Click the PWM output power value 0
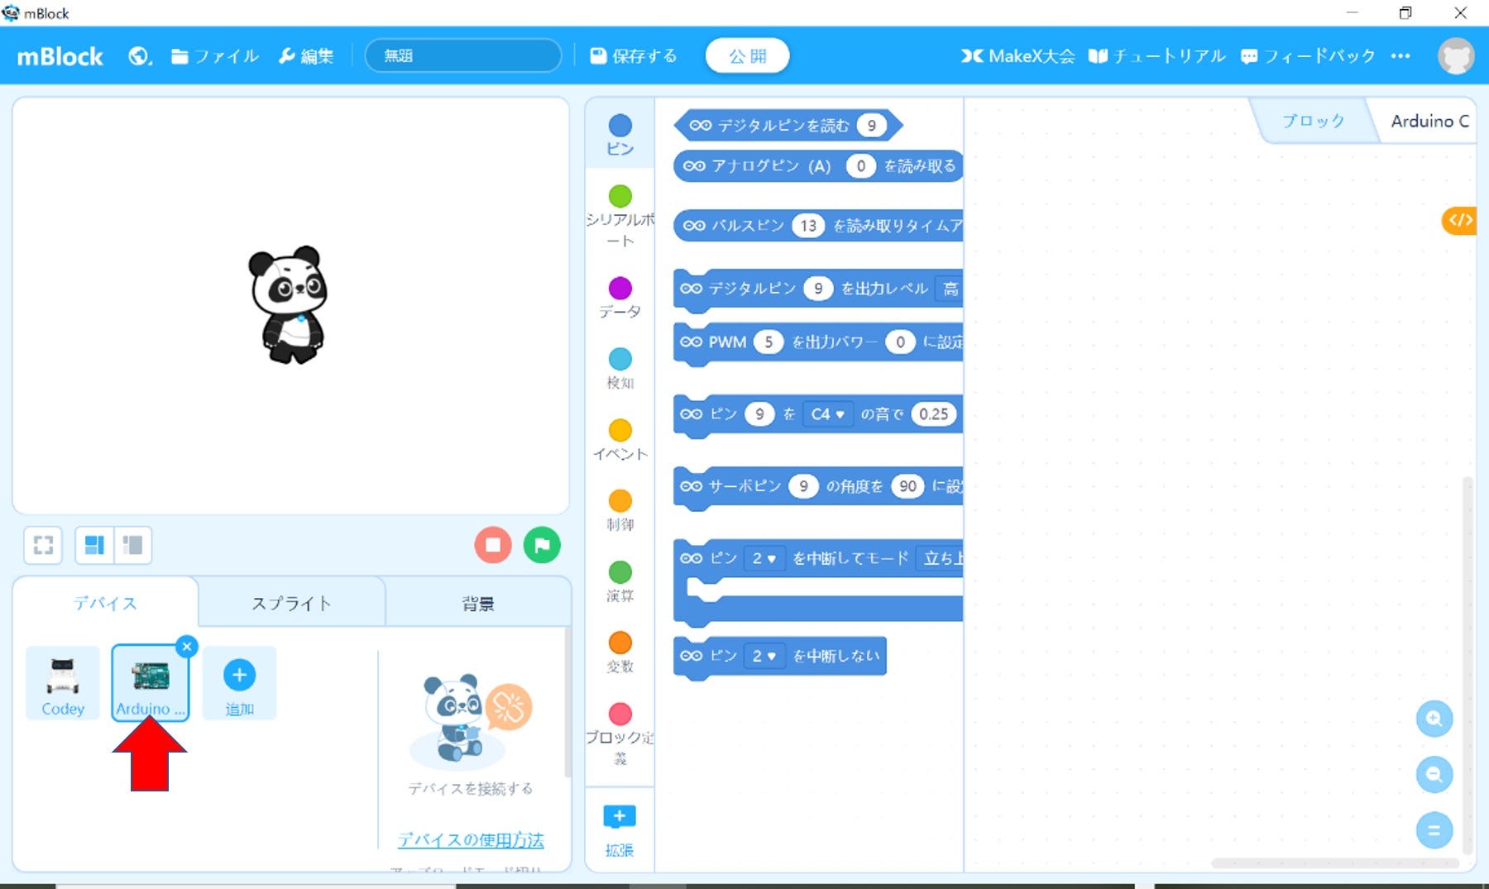This screenshot has height=889, width=1489. click(x=900, y=342)
